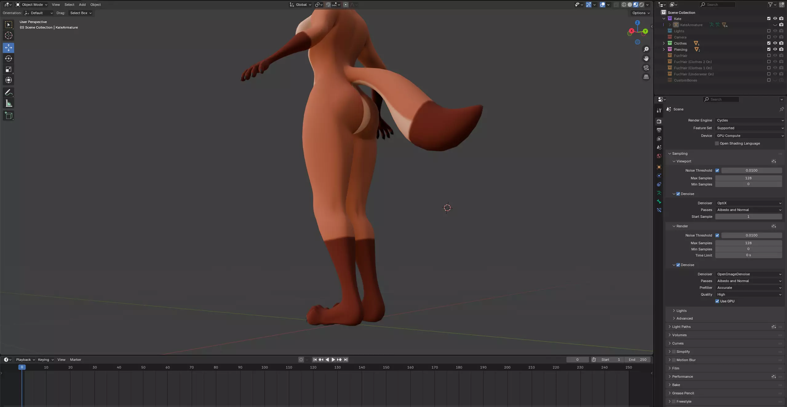
Task: Select the Add Cube tool
Action: pos(9,116)
